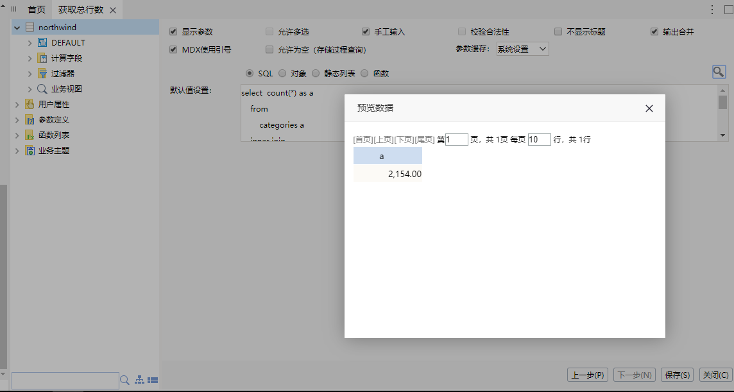Screen dimensions: 734x392
Task: Select the 函数 radio button
Action: 364,74
